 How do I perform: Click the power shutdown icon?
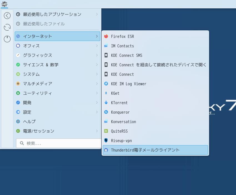7,39
